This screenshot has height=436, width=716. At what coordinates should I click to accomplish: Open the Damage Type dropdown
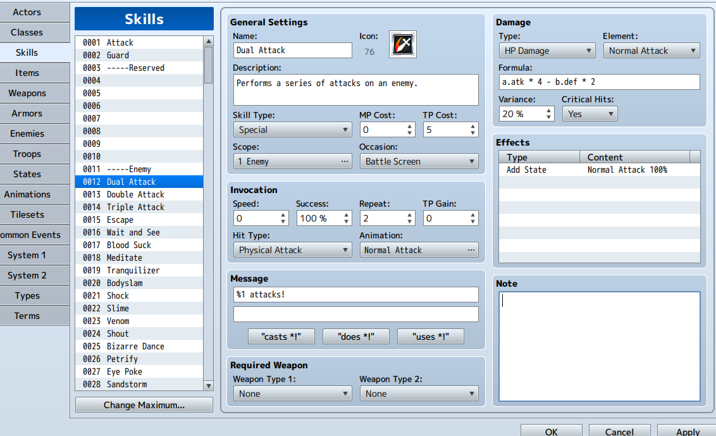click(x=546, y=50)
